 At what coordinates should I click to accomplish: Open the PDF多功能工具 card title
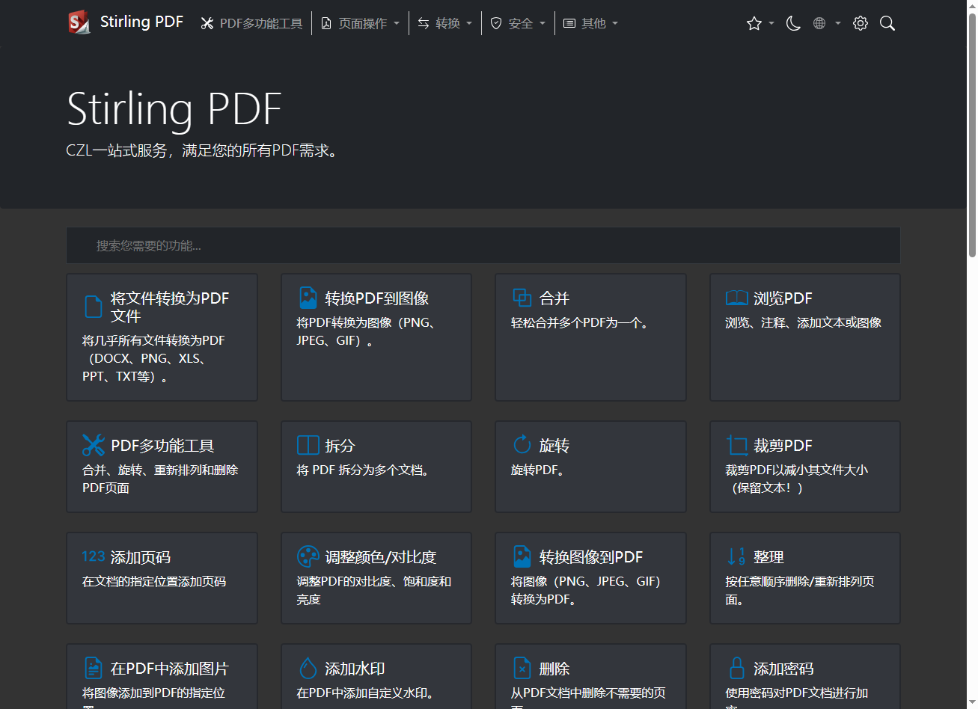click(x=162, y=446)
